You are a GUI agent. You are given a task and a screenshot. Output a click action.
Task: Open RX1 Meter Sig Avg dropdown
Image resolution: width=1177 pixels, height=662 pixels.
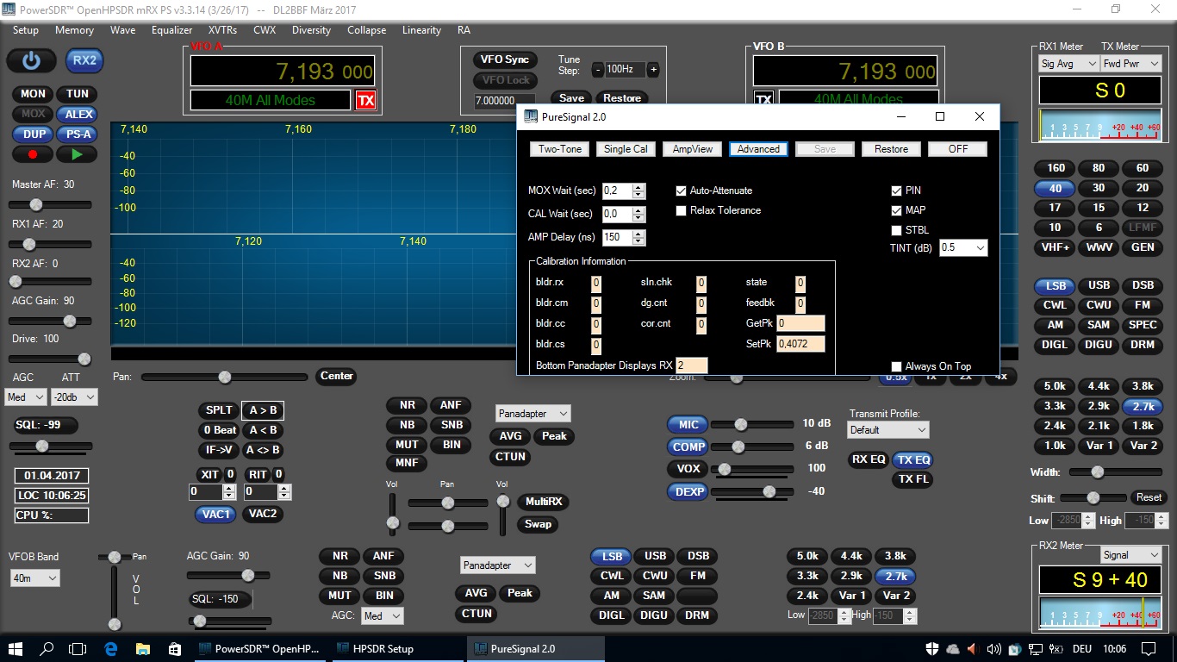tap(1068, 64)
